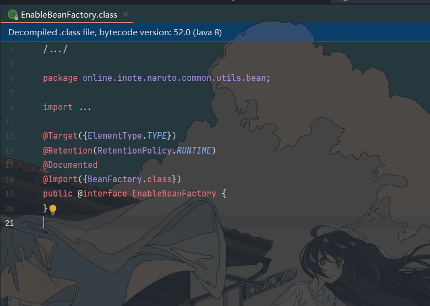Click the folded '/.../' comment text

[55, 50]
